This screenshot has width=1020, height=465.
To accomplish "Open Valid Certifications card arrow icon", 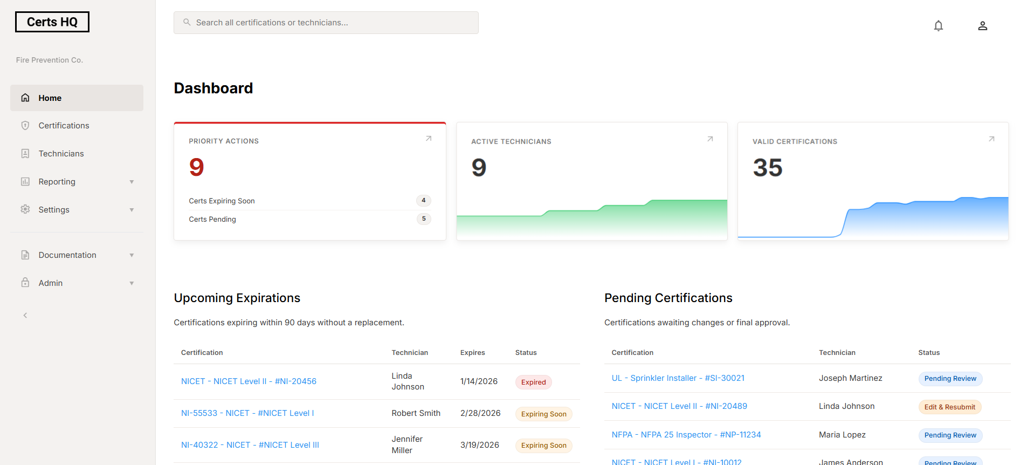I will (x=991, y=139).
